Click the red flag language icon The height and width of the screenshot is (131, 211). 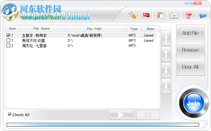coord(146,15)
